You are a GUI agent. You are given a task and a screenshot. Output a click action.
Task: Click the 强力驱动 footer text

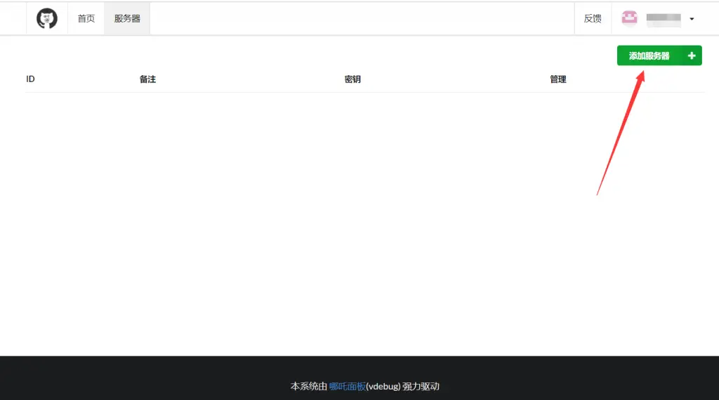tap(421, 386)
